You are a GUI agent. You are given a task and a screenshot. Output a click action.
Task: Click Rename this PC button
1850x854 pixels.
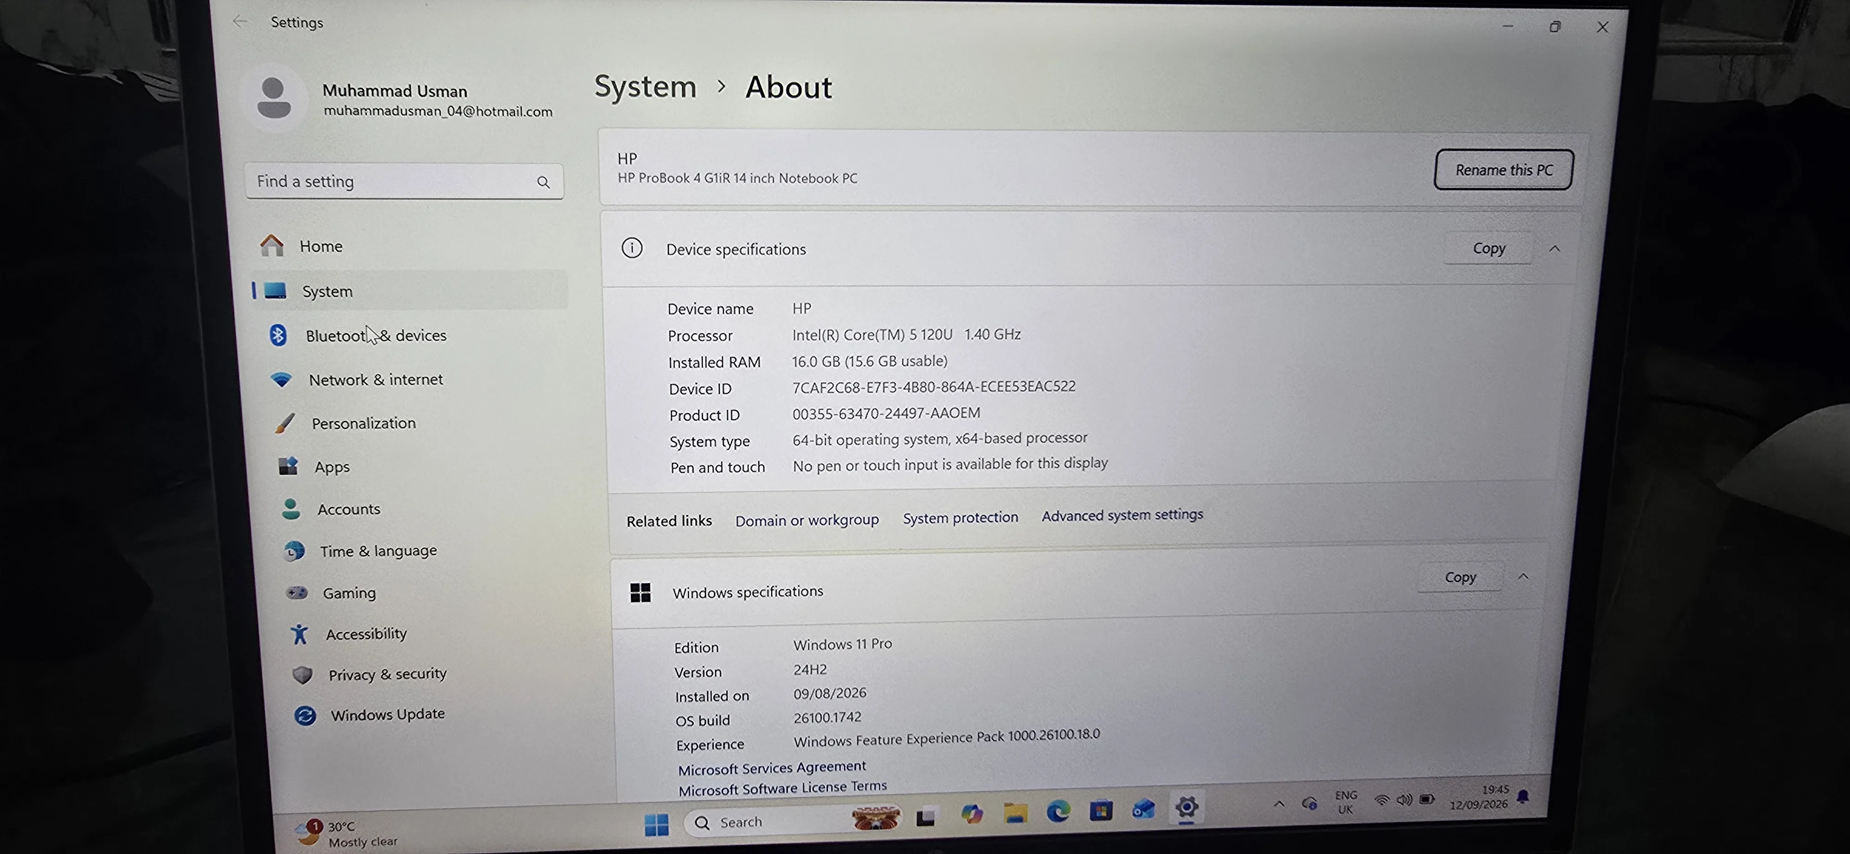click(1504, 170)
